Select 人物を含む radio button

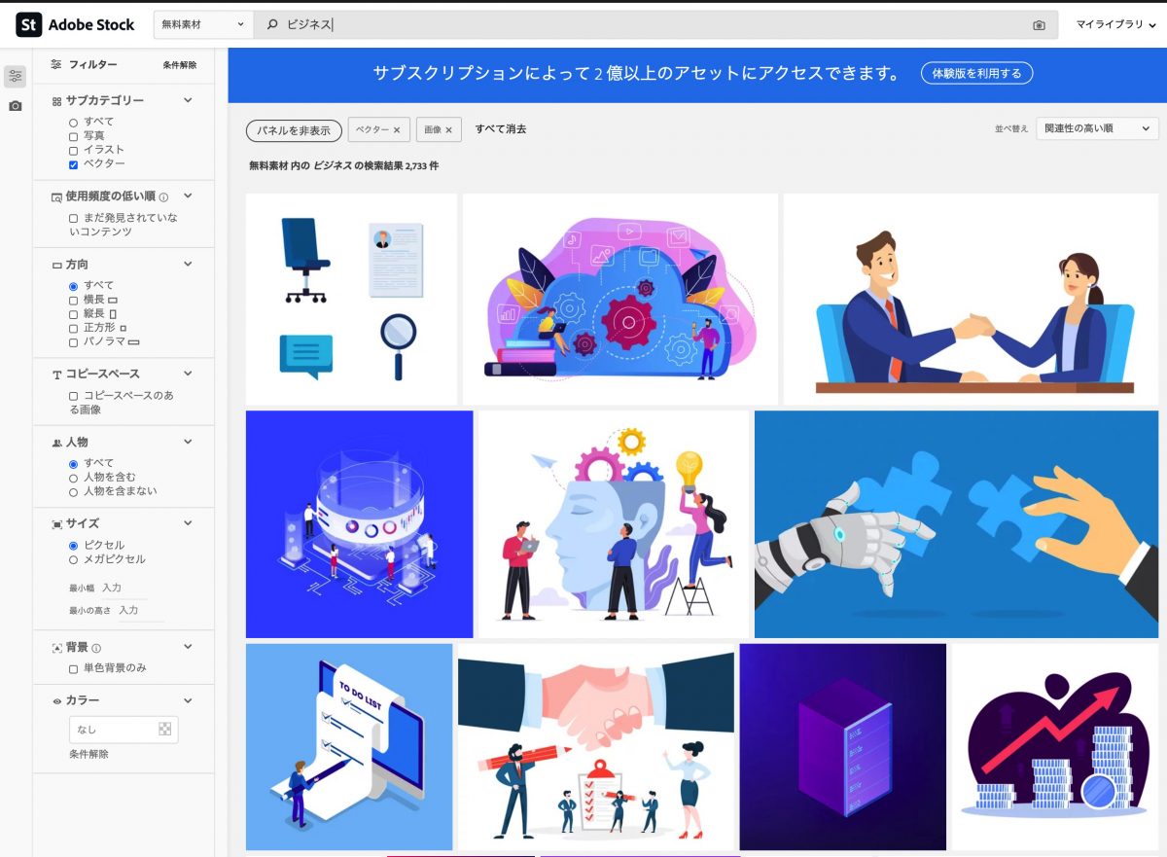[73, 478]
